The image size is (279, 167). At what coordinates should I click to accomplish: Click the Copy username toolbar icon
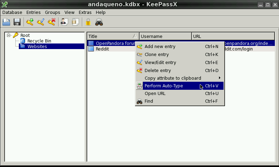65,22
